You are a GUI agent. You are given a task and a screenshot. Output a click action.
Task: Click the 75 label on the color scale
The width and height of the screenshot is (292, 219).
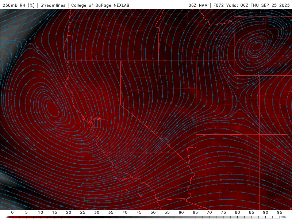click(x=223, y=212)
